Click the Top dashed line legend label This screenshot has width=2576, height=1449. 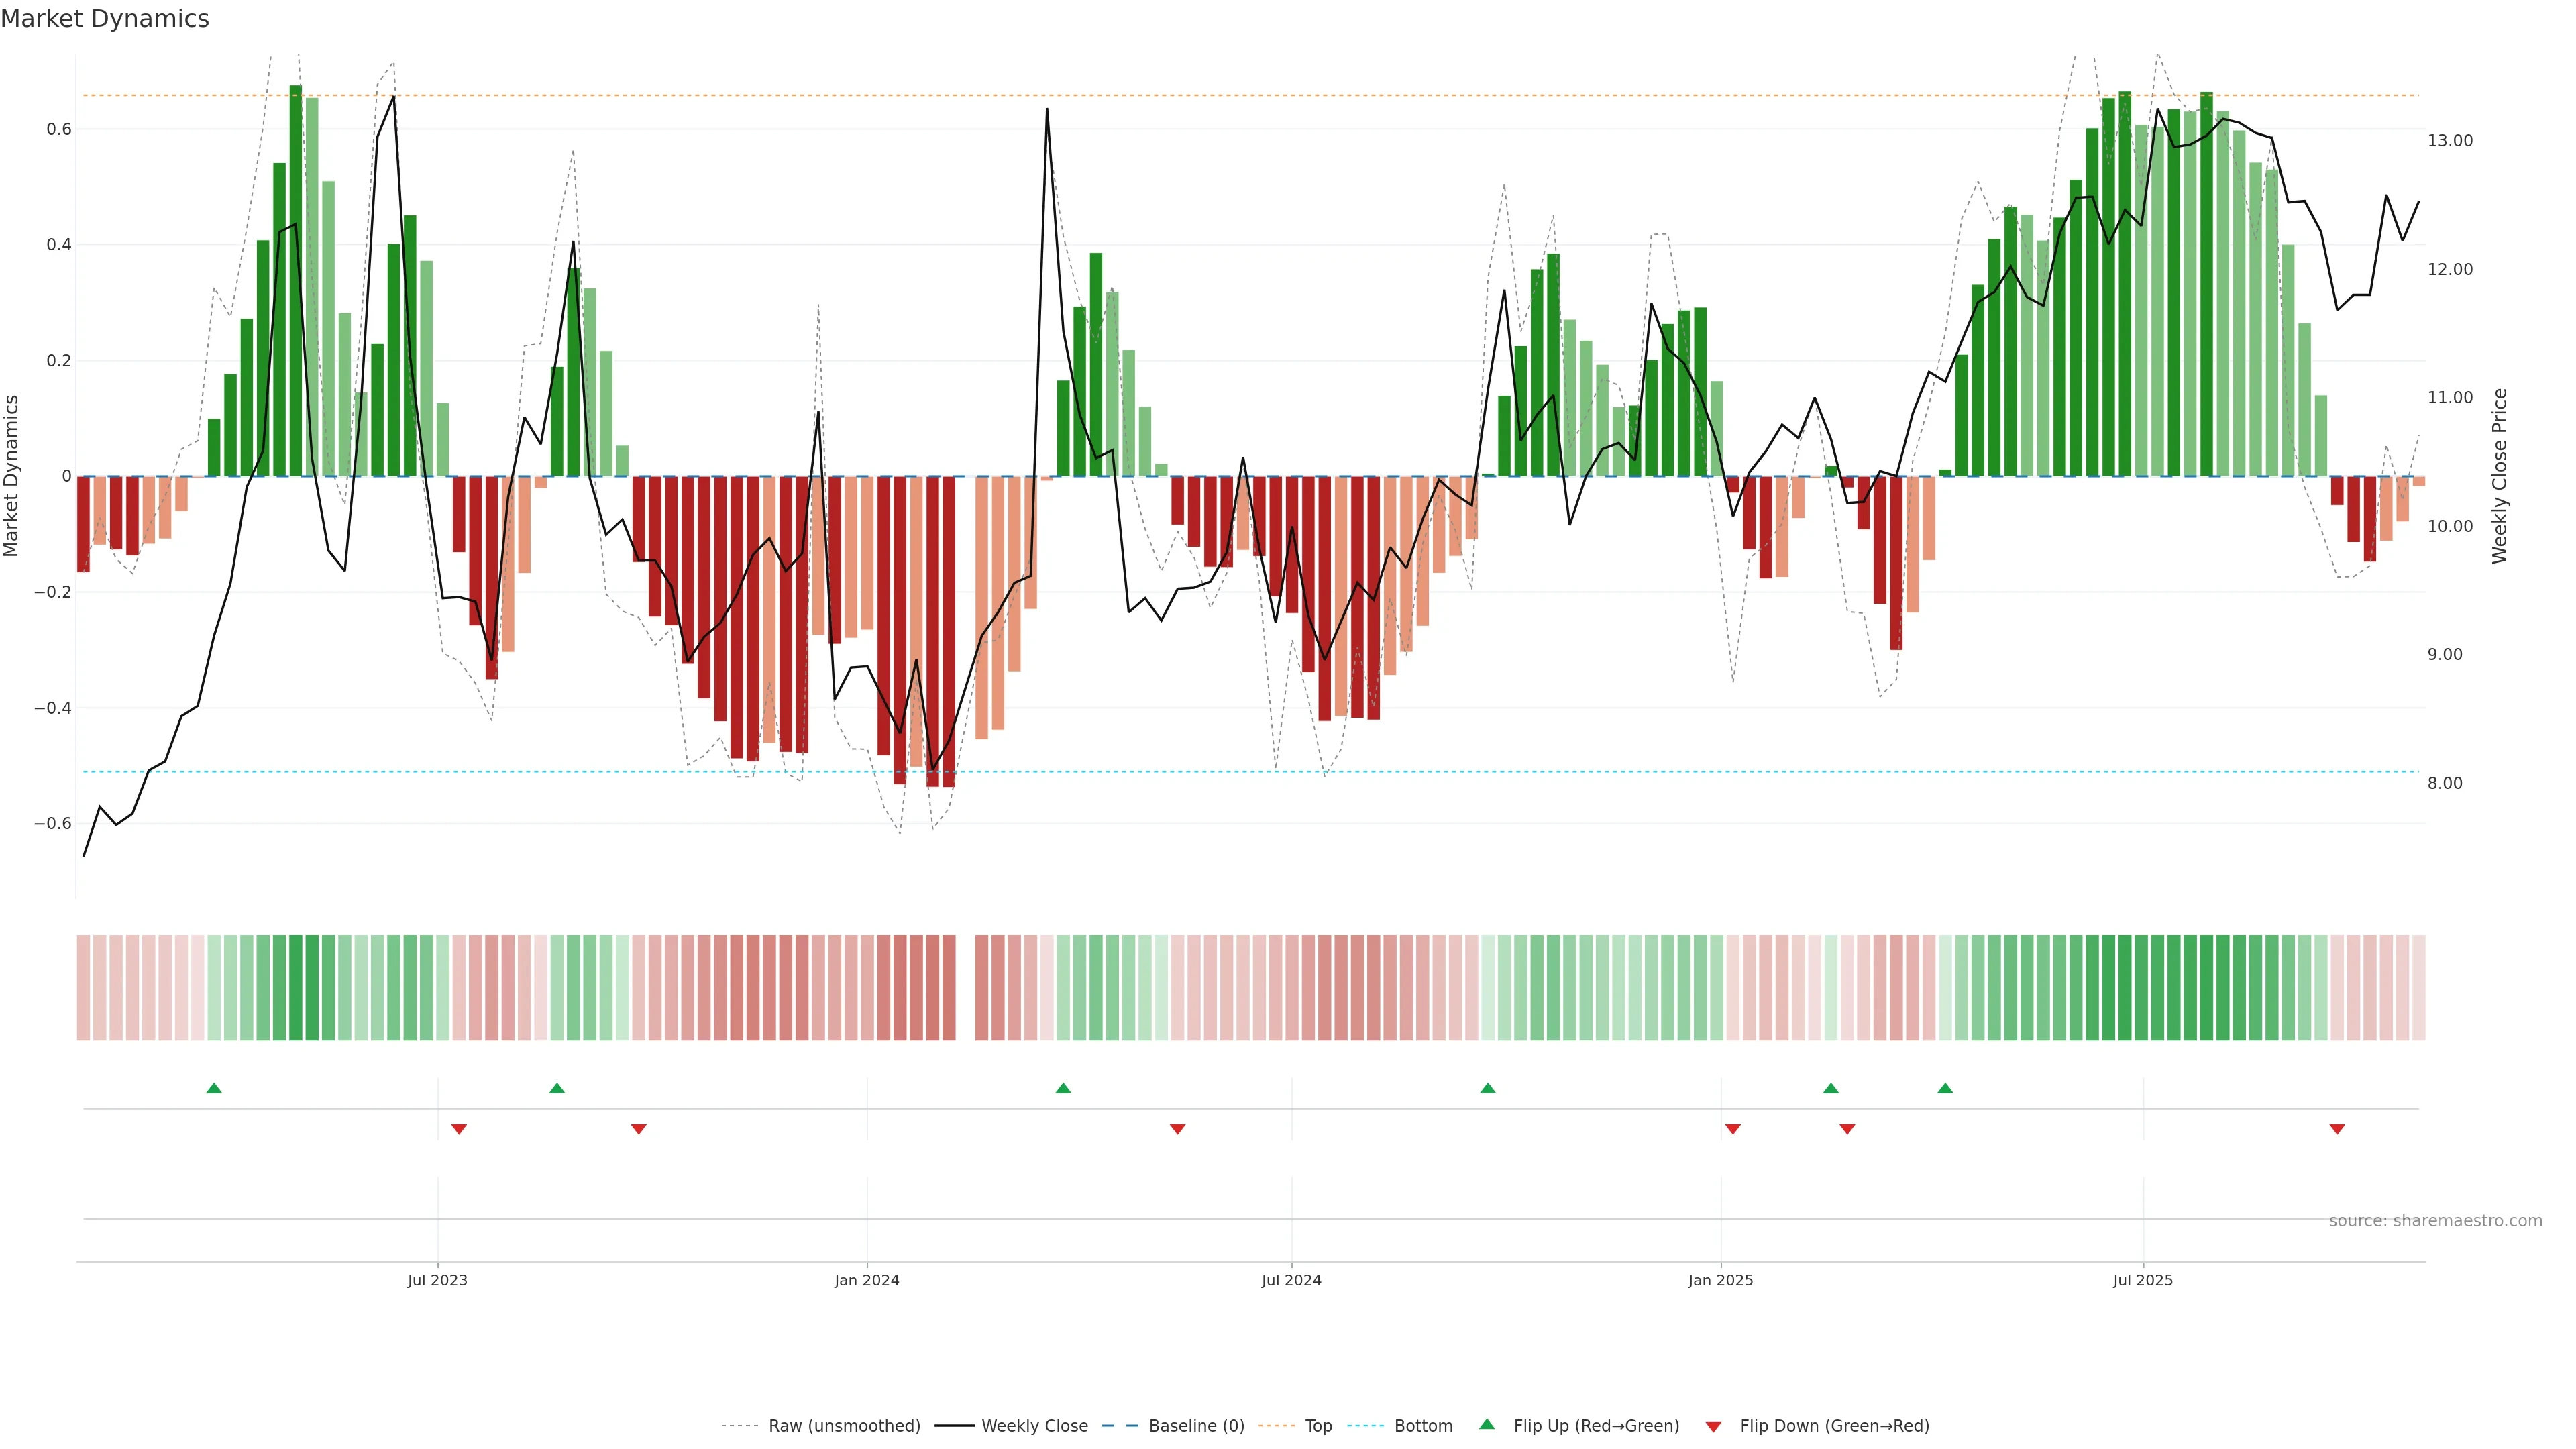pyautogui.click(x=1318, y=1426)
